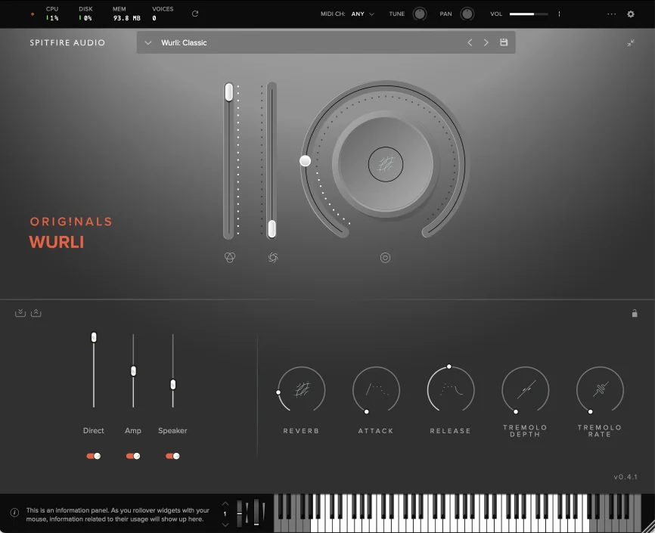
Task: Click the dynamics icon below the second slider
Action: 273,257
